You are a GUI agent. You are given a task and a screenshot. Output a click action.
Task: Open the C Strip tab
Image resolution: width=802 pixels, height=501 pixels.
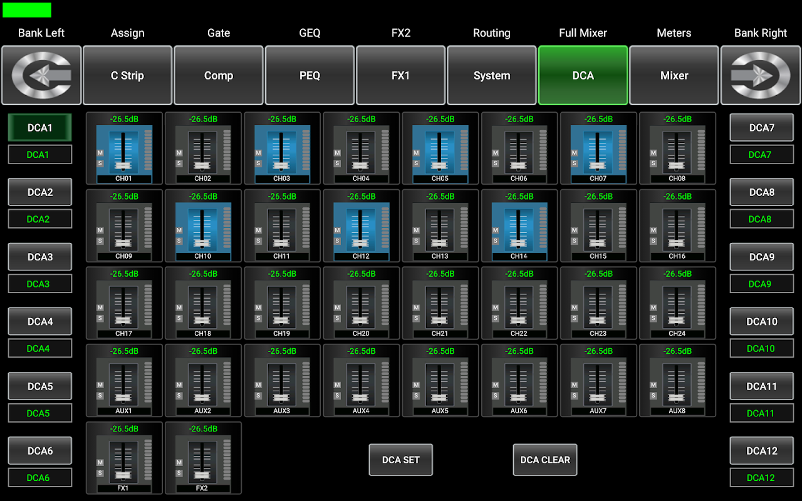pyautogui.click(x=127, y=75)
